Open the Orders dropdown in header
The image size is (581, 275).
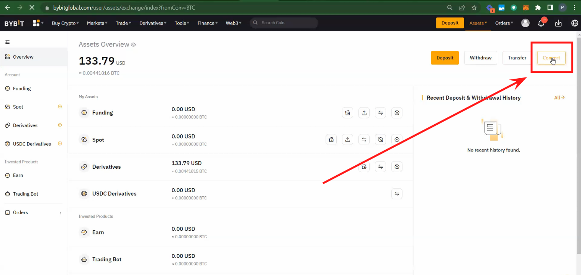(504, 23)
